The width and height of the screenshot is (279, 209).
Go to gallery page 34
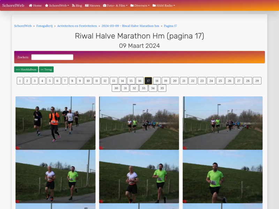[x=153, y=88]
